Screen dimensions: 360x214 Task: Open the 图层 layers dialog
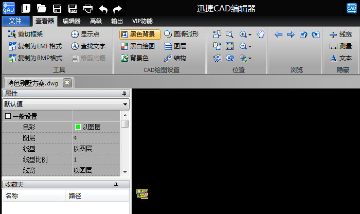(x=175, y=46)
